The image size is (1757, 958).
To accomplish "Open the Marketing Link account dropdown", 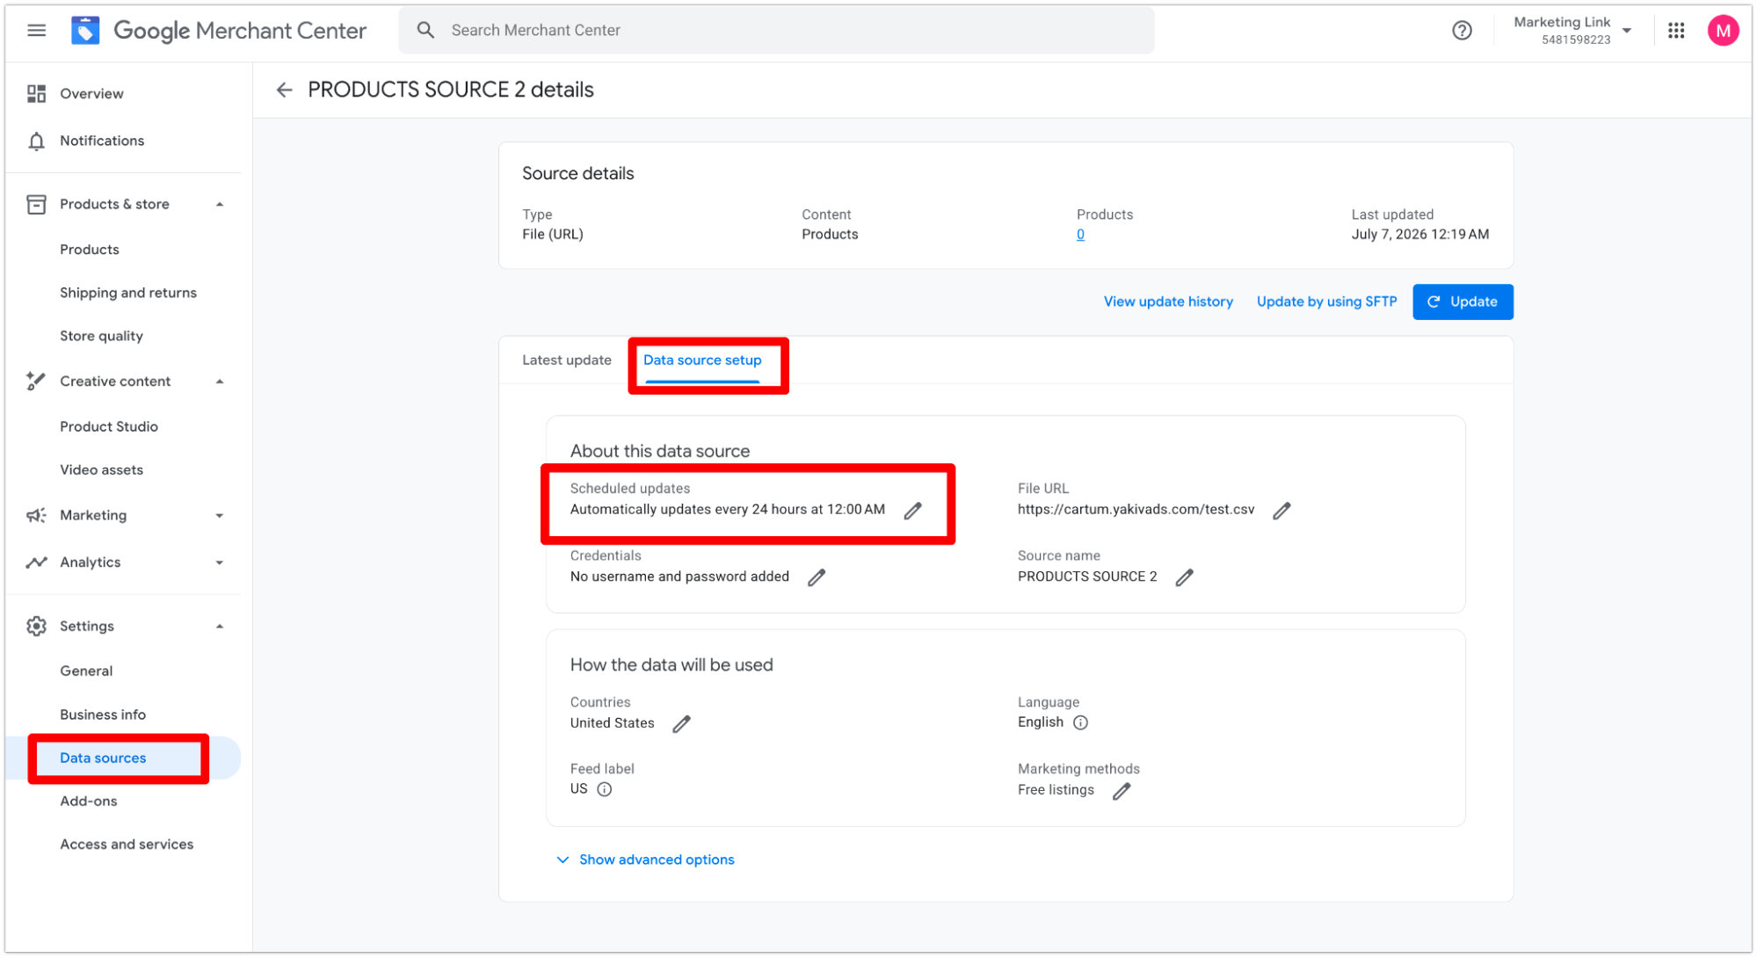I will 1627,31.
